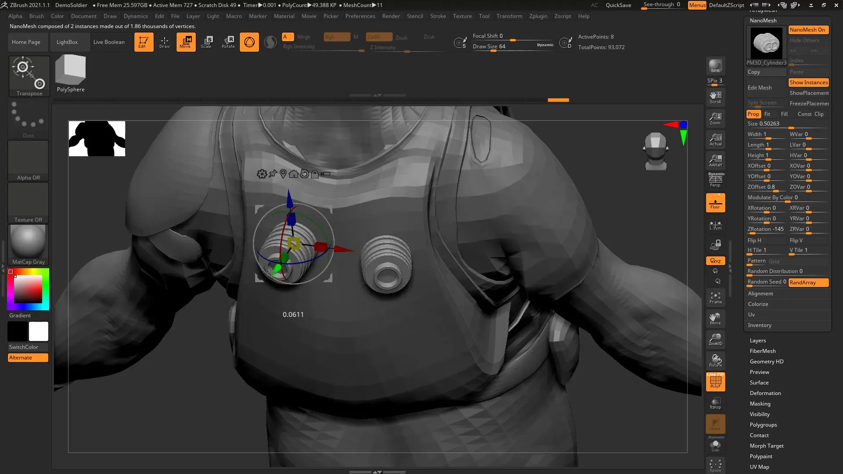
Task: Expand the Layers subpalette
Action: tap(758, 341)
